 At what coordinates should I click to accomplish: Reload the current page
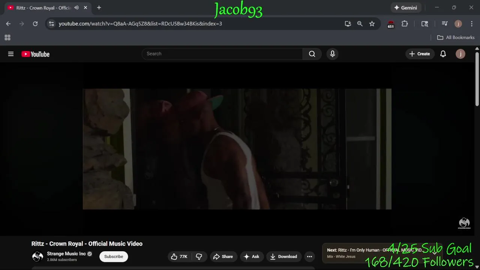(35, 24)
